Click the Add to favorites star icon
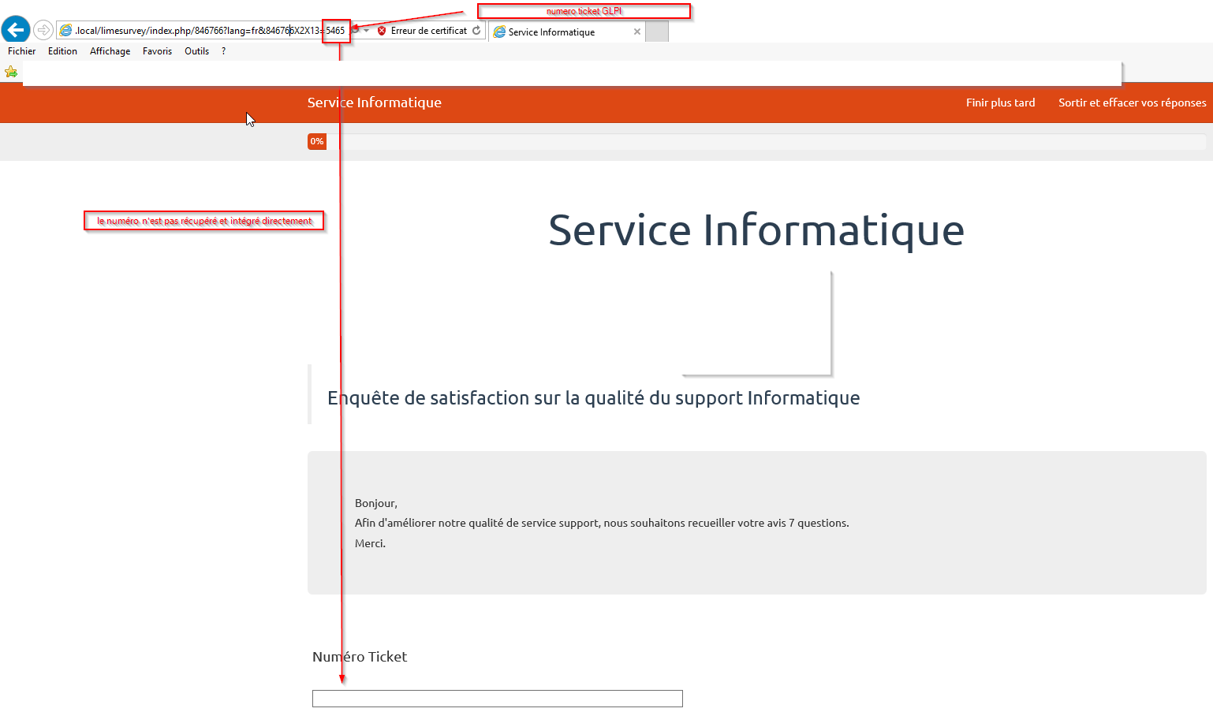1213x727 pixels. coord(11,72)
